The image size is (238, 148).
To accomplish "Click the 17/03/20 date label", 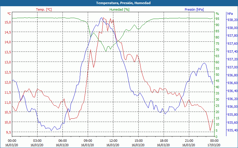I will [214, 145].
